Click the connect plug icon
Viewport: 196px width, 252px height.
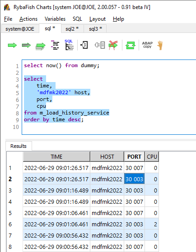[x=84, y=45]
